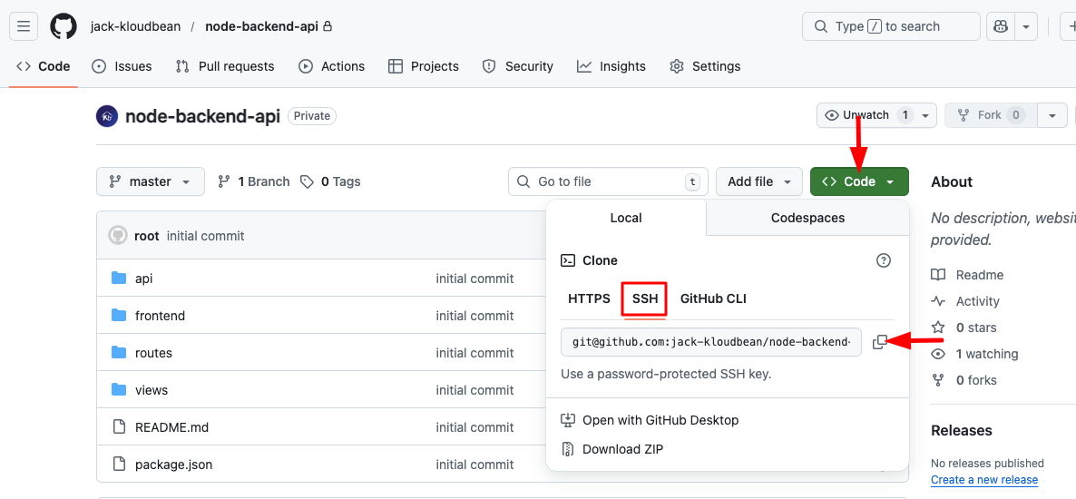Image resolution: width=1076 pixels, height=499 pixels.
Task: Open the Security tab
Action: (518, 66)
